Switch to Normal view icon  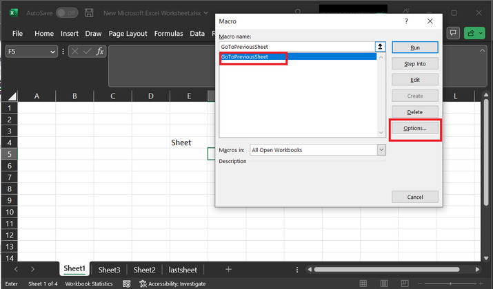tap(363, 283)
